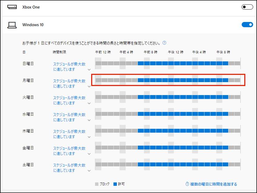This screenshot has width=257, height=193.
Task: Click the 火曜日 schedule timeline bar
Action: point(168,97)
